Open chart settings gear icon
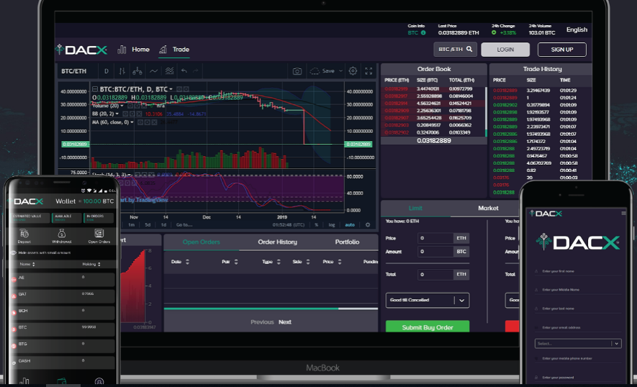The height and width of the screenshot is (387, 637). point(353,71)
